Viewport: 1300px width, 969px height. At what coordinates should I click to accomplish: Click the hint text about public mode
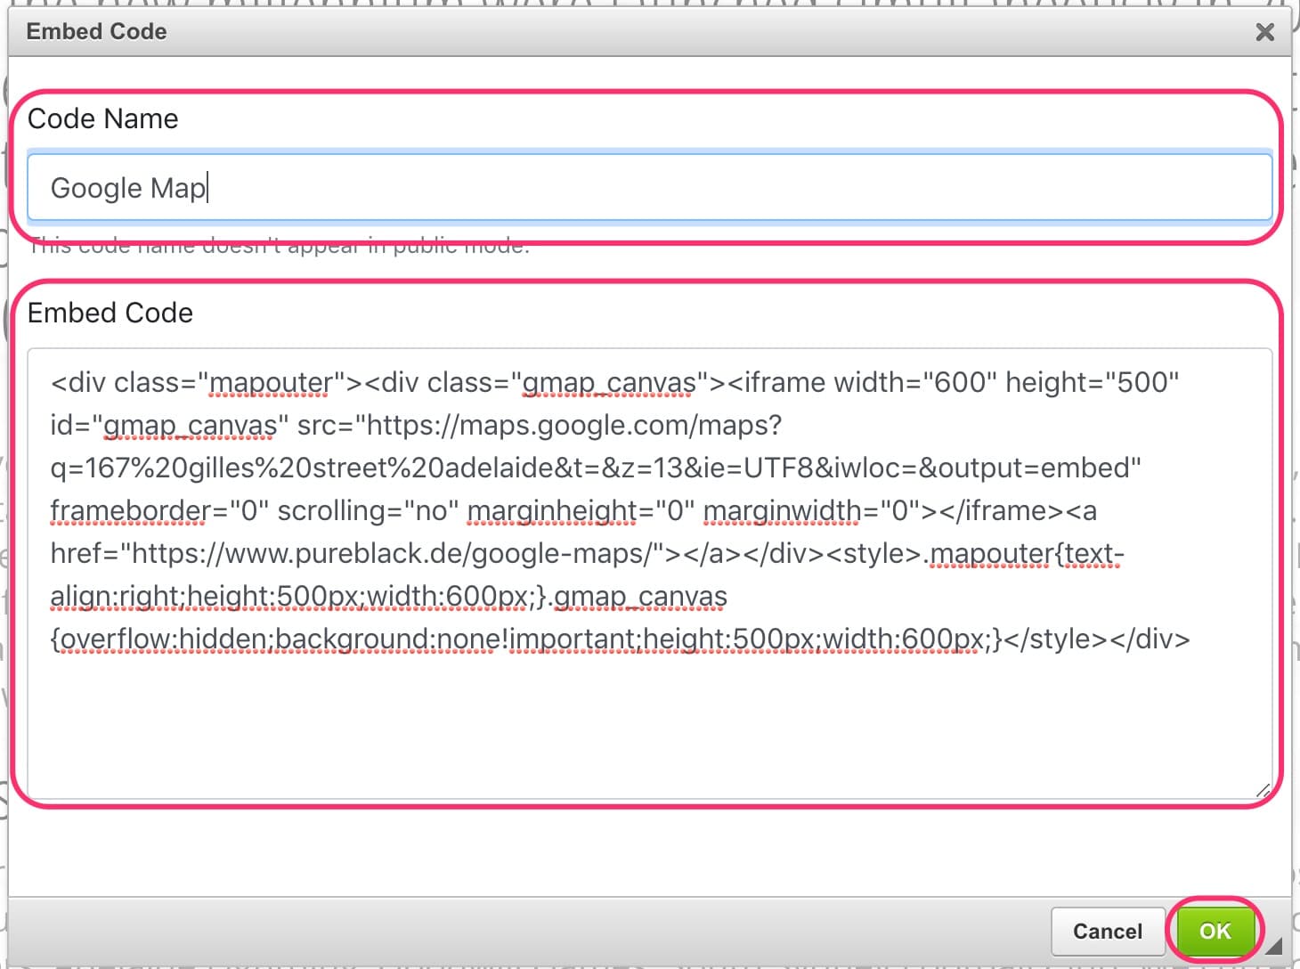coord(279,246)
